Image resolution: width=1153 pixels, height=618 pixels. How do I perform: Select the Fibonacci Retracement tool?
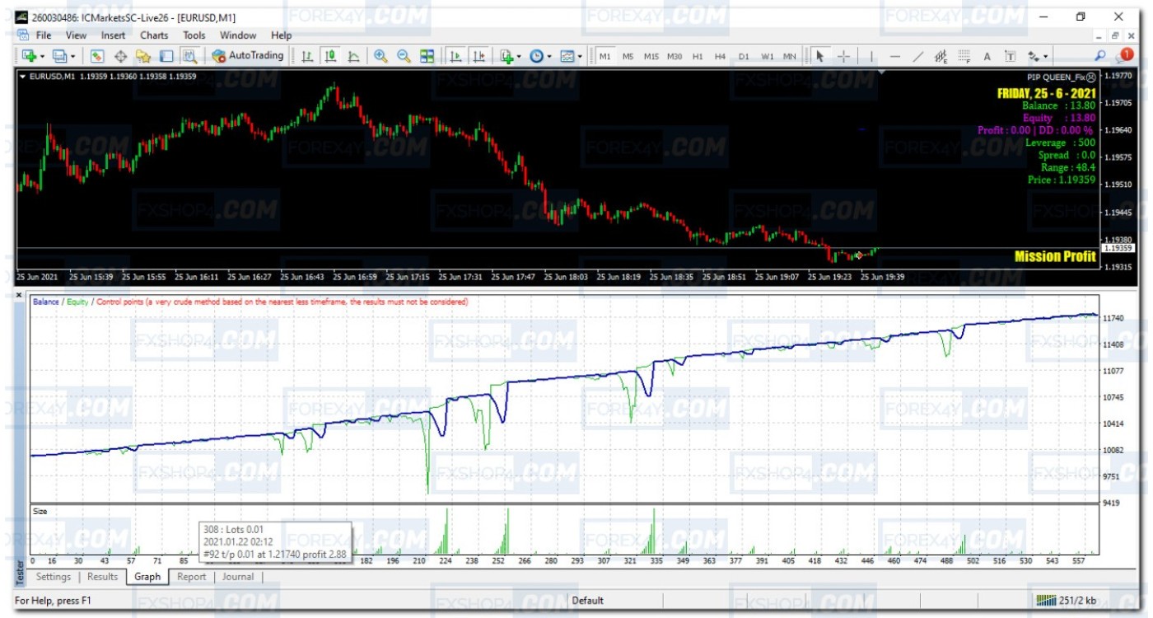pos(964,56)
